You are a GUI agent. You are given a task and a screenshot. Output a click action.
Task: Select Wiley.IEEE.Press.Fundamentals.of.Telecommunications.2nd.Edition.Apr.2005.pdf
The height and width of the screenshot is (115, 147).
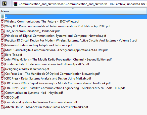(58, 26)
